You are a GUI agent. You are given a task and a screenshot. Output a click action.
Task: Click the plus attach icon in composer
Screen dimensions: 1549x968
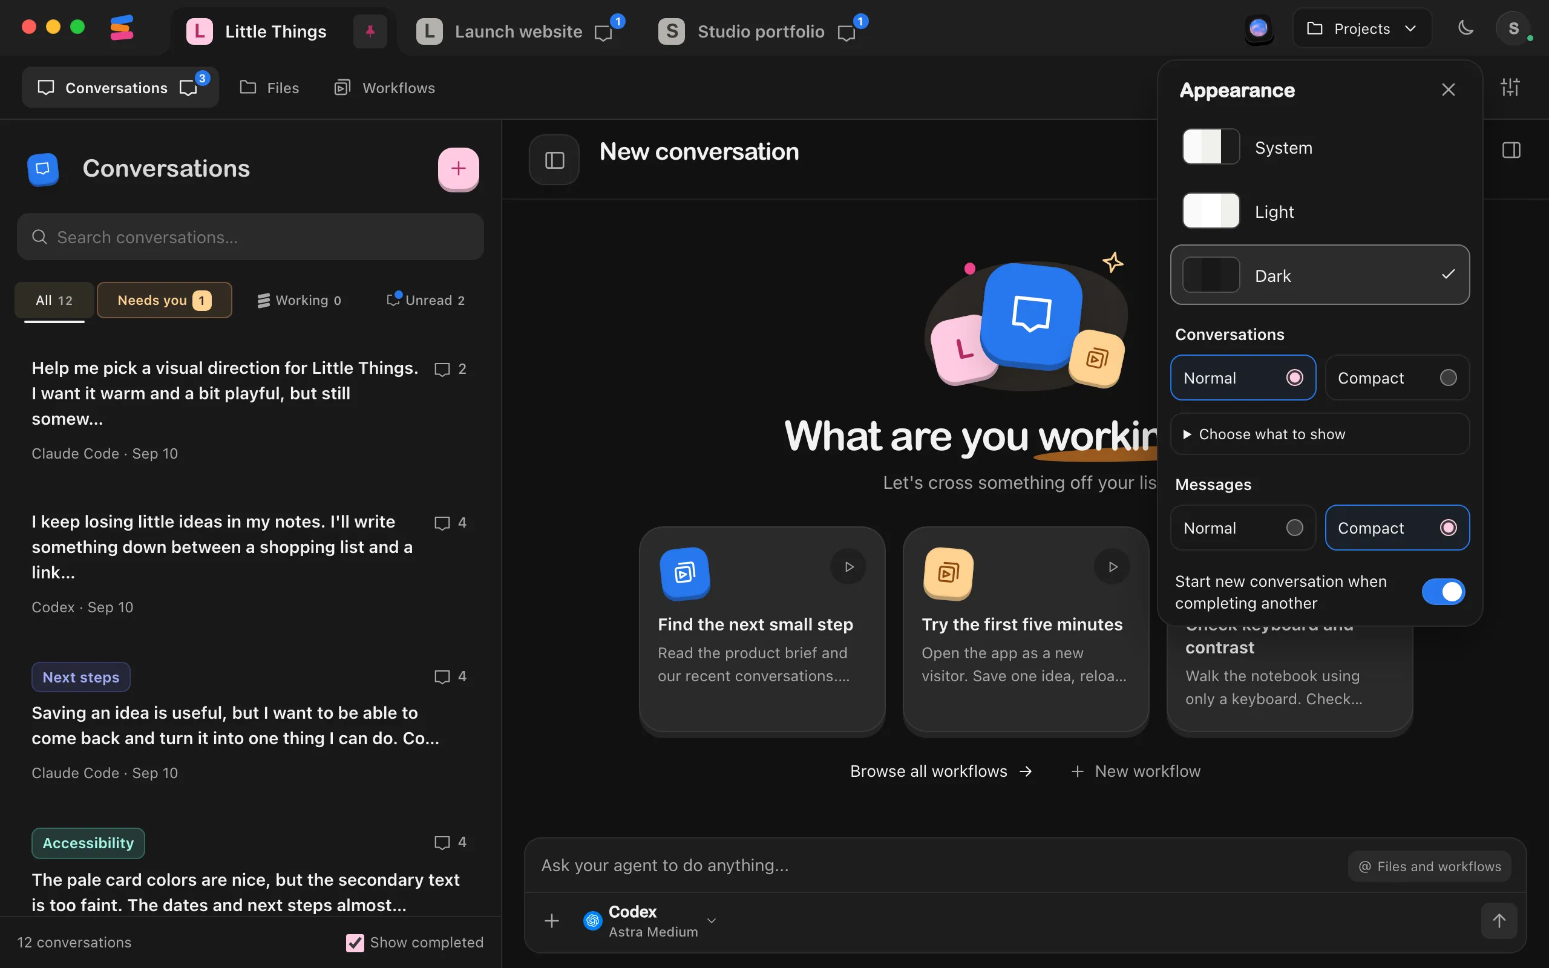[552, 921]
